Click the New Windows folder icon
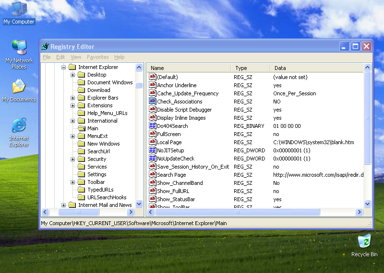This screenshot has width=384, height=273. click(x=81, y=144)
